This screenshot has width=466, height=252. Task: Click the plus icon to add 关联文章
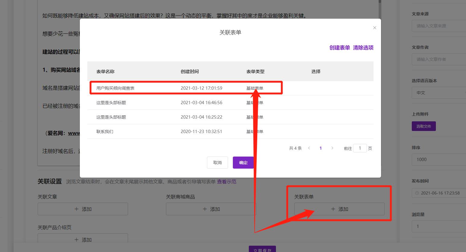pyautogui.click(x=76, y=209)
